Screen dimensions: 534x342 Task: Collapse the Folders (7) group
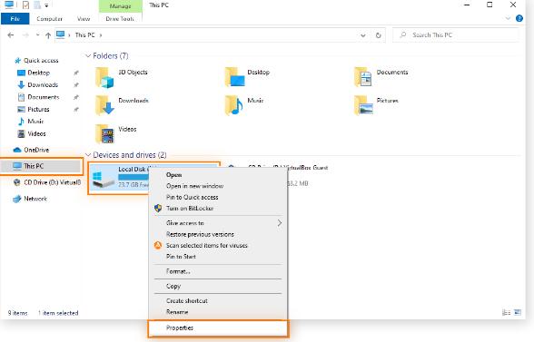[88, 55]
